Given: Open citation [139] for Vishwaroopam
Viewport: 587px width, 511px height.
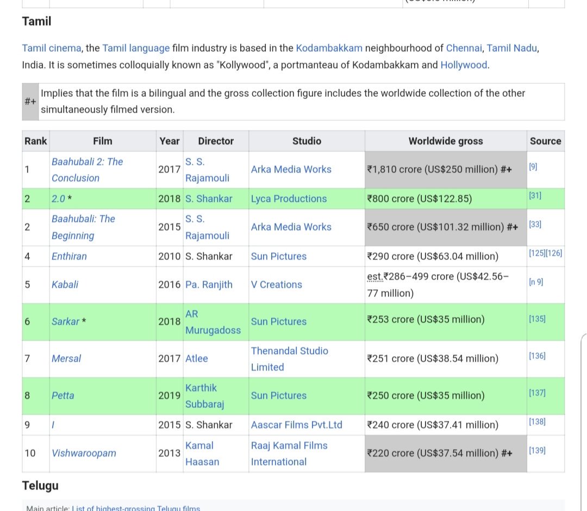Looking at the screenshot, I should [x=537, y=450].
